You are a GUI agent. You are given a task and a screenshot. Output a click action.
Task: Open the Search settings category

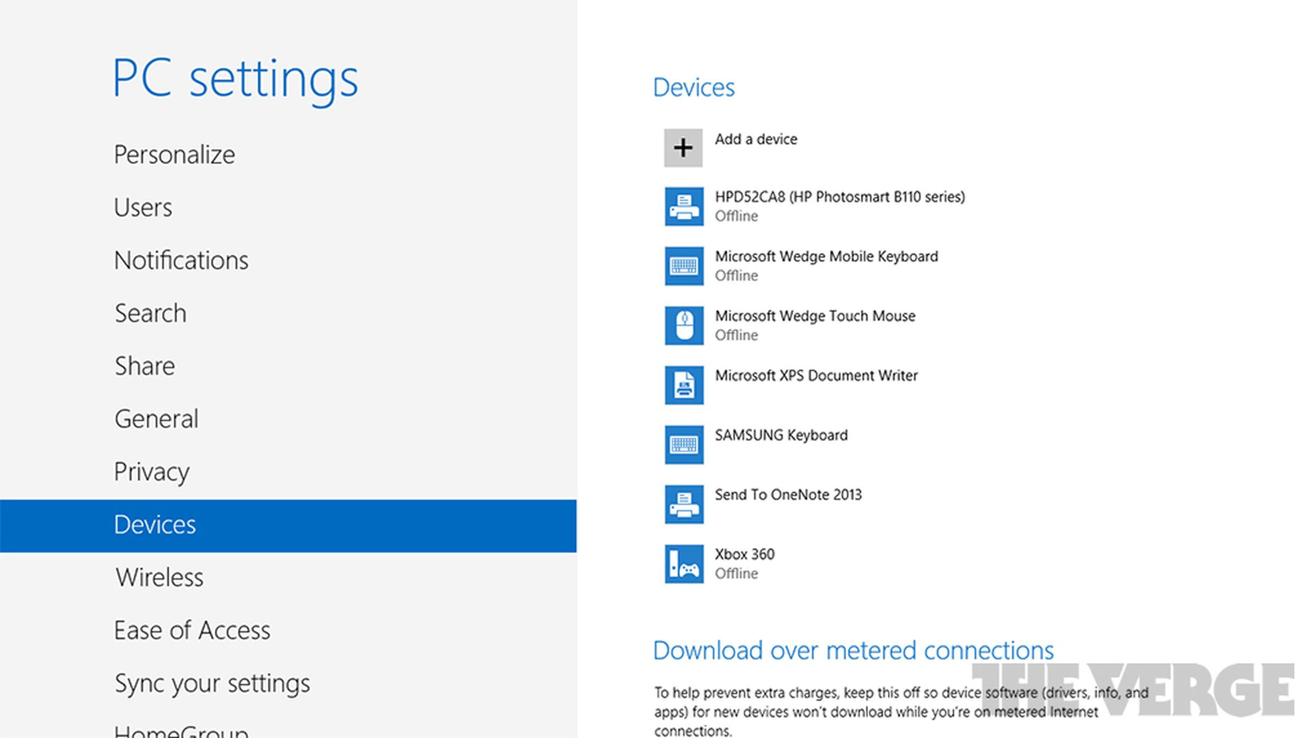click(151, 313)
